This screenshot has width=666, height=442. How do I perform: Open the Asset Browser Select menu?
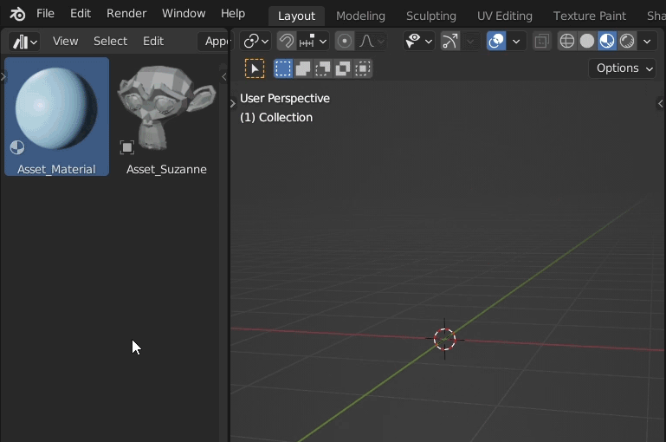tap(111, 42)
